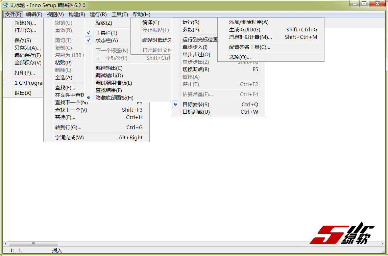Image resolution: width=388 pixels, height=256 pixels.
Task: Open the 文件(F) menu
Action: (x=13, y=14)
